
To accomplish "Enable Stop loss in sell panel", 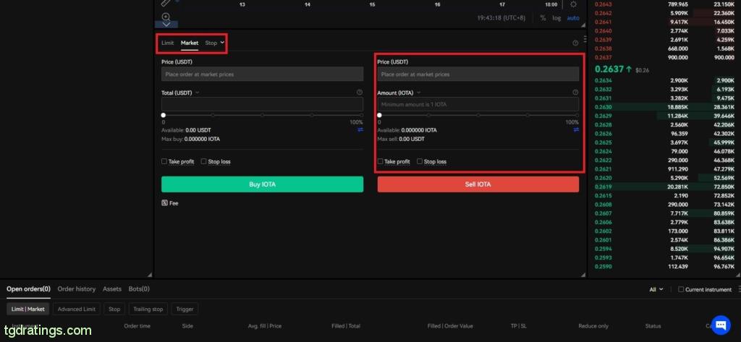I will [420, 161].
